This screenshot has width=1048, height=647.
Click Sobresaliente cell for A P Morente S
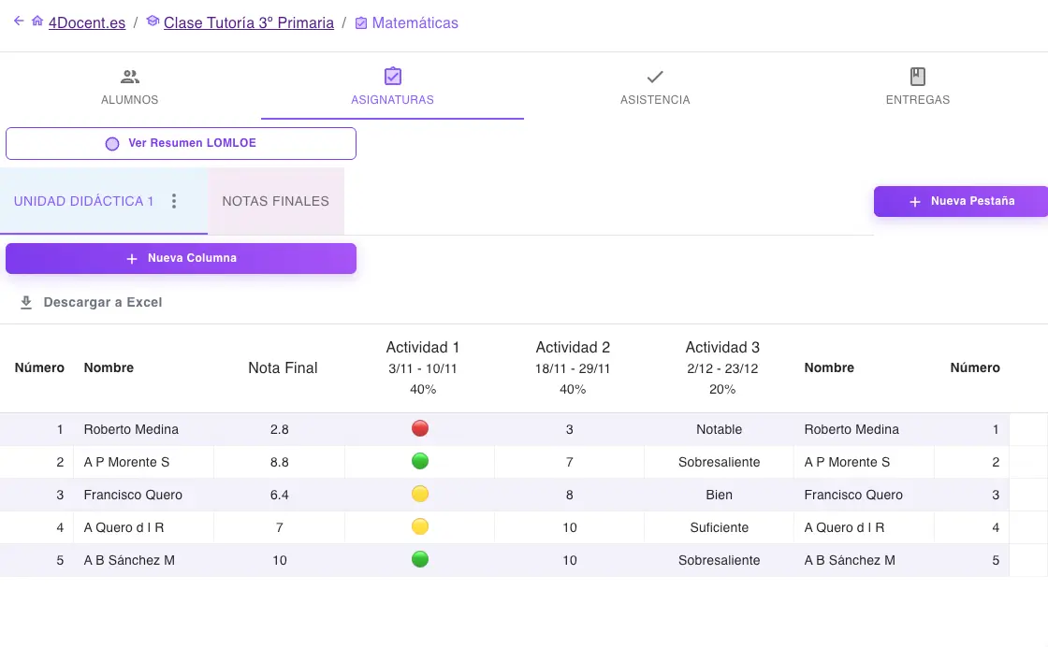(x=720, y=462)
